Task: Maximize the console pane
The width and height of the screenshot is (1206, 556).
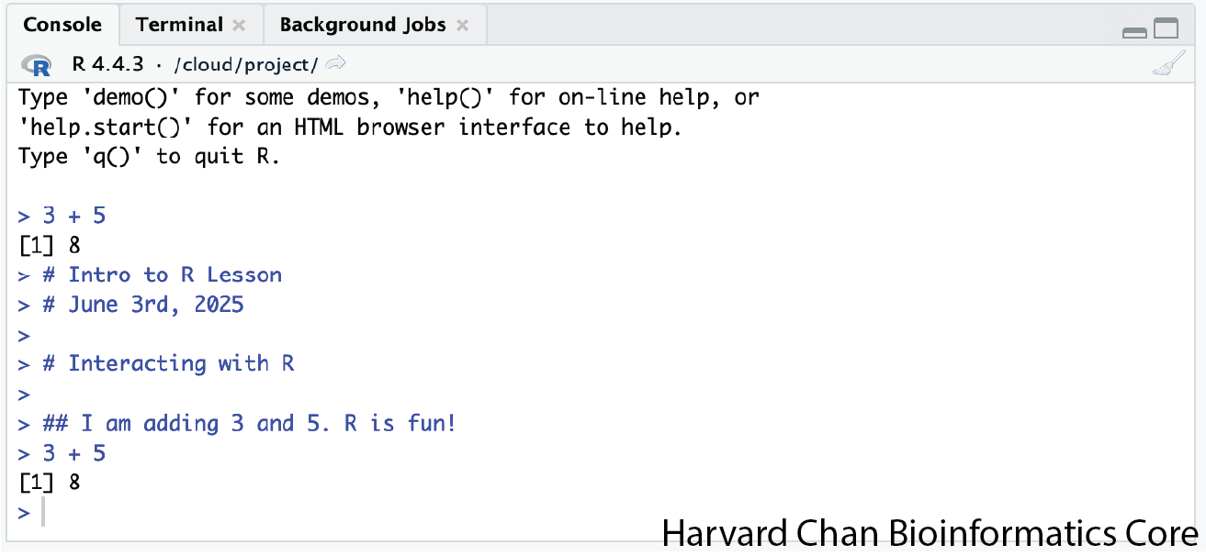Action: tap(1166, 29)
